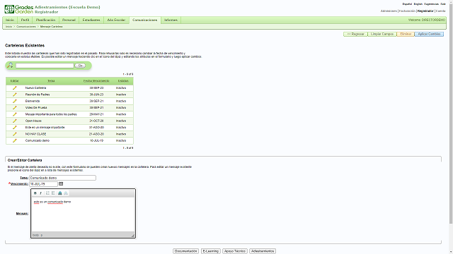This screenshot has width=453, height=254.
Task: Click the Aplicar Cambios button
Action: click(x=429, y=34)
